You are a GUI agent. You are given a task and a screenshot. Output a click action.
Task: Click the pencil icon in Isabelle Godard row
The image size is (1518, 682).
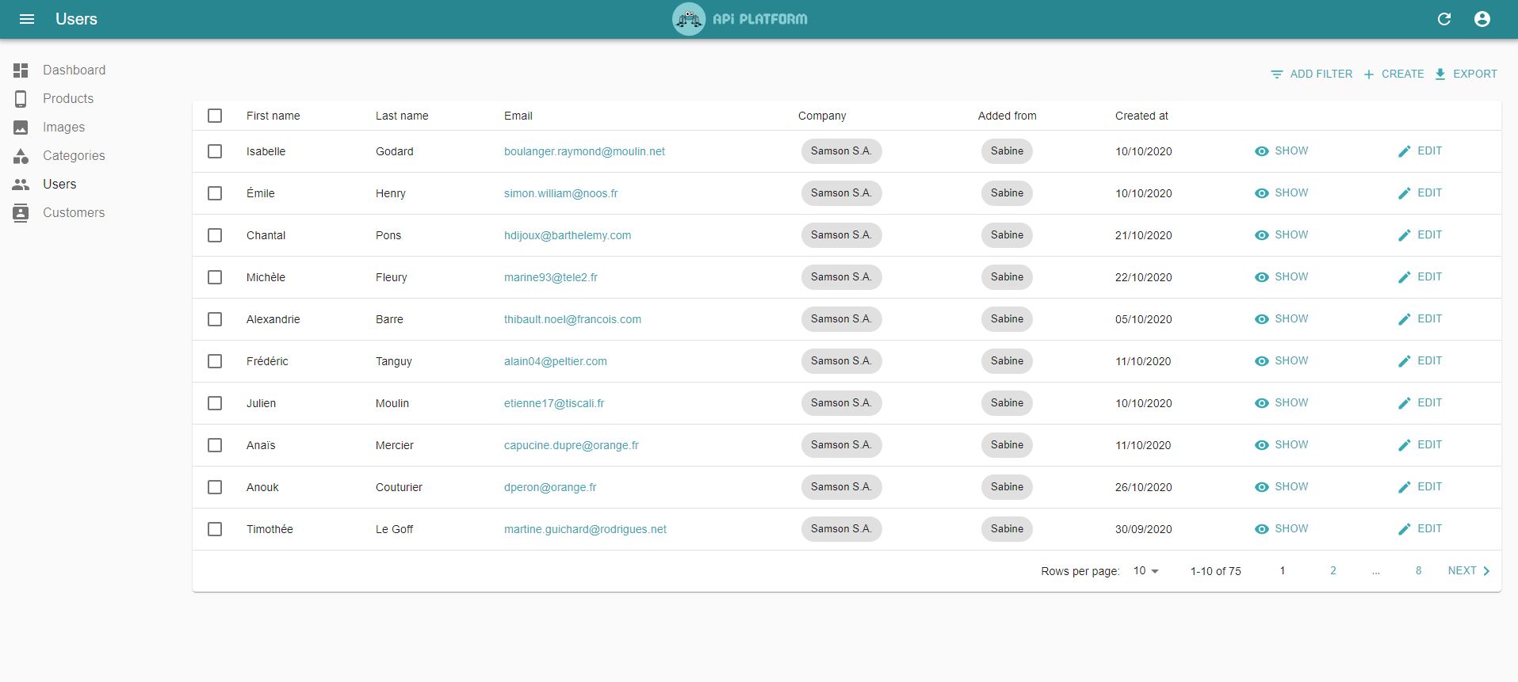[x=1404, y=151]
